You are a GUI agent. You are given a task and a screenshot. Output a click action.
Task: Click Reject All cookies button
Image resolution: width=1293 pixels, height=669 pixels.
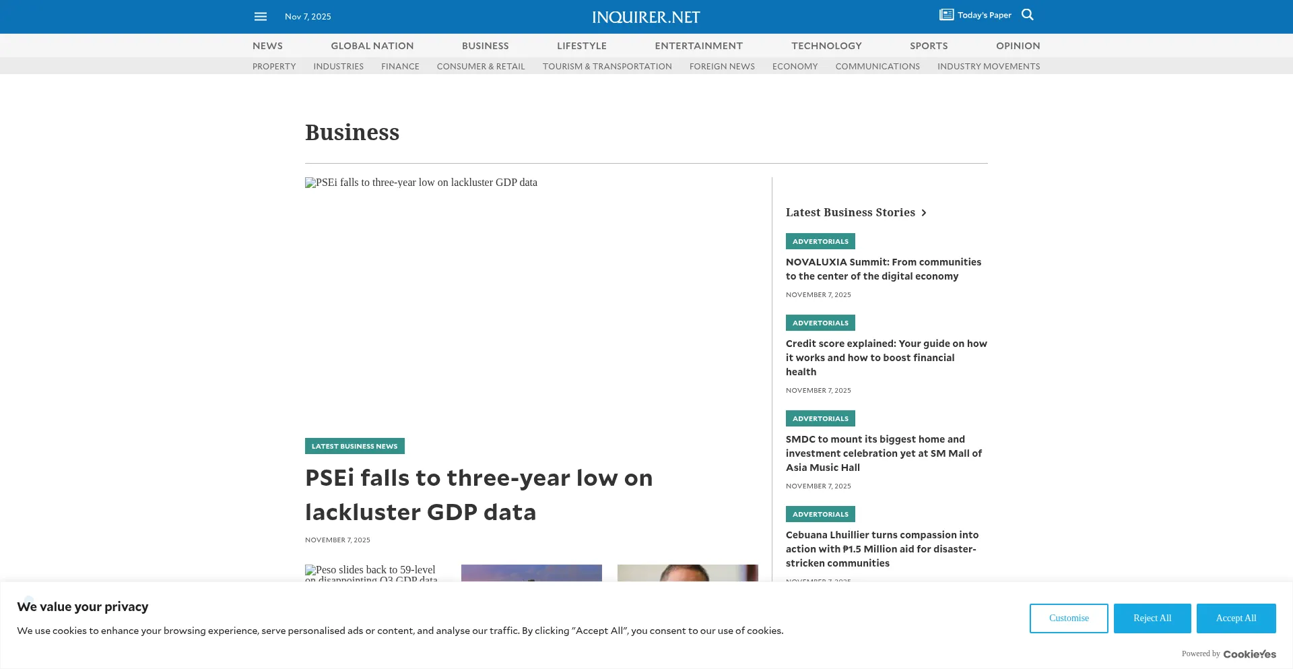pyautogui.click(x=1152, y=618)
